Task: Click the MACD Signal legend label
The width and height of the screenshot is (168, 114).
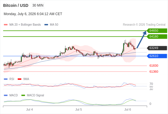Action: click(x=35, y=95)
